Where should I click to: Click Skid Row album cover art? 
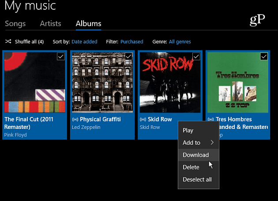point(170,82)
